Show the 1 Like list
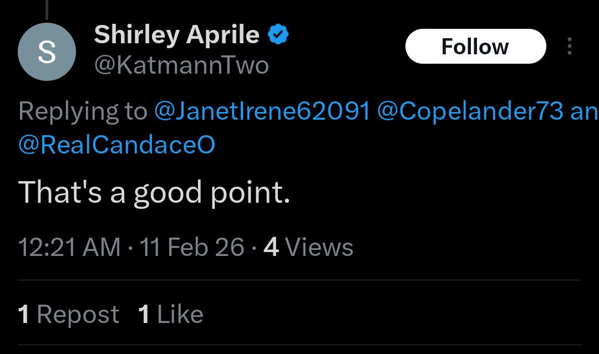599x354 pixels. (x=171, y=315)
